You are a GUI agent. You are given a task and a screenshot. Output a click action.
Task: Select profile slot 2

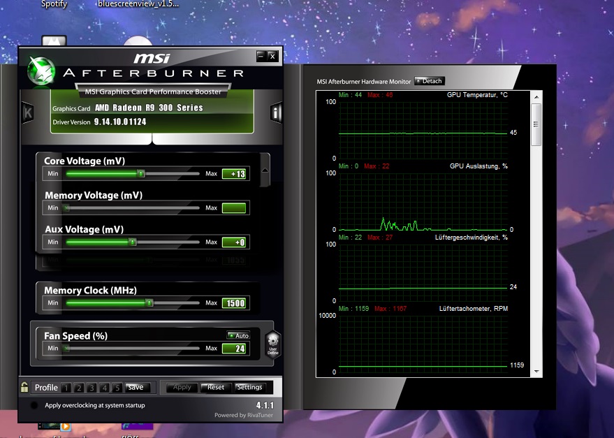coord(79,388)
